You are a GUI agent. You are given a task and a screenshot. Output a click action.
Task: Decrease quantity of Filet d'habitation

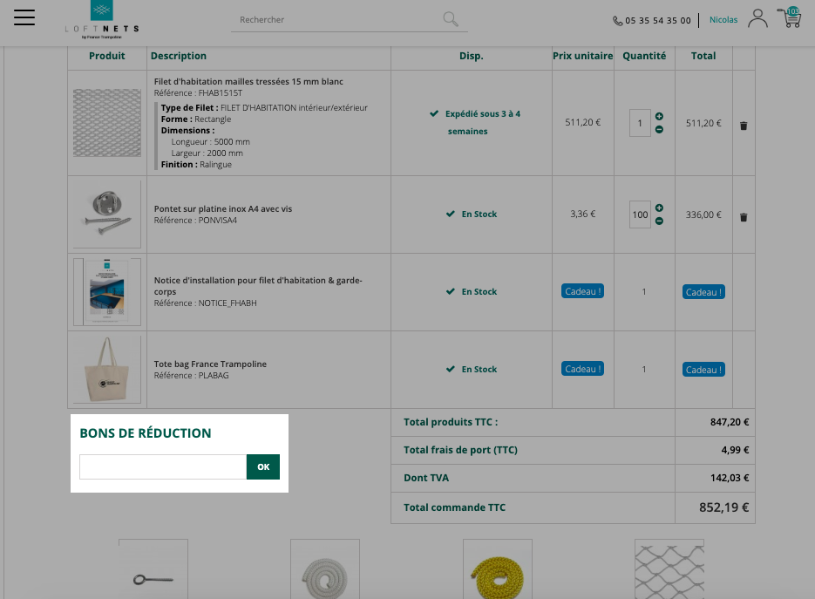(x=659, y=129)
